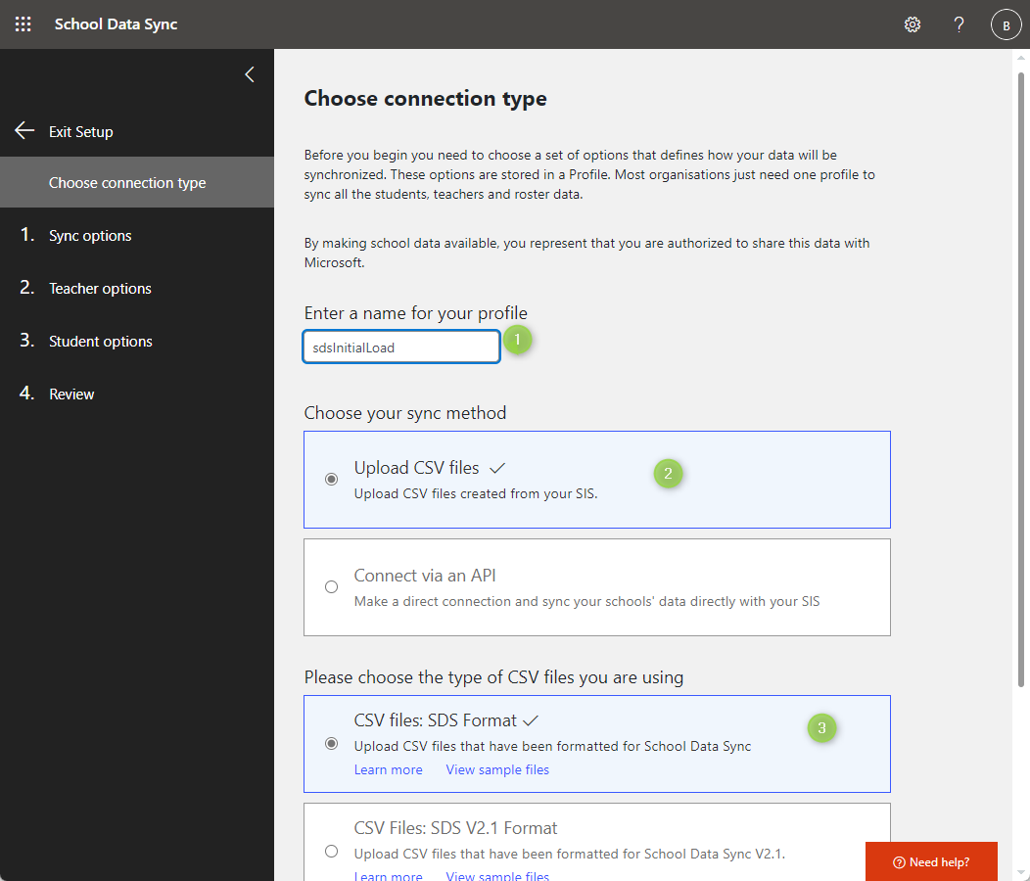Jump to the Review step

coord(71,394)
